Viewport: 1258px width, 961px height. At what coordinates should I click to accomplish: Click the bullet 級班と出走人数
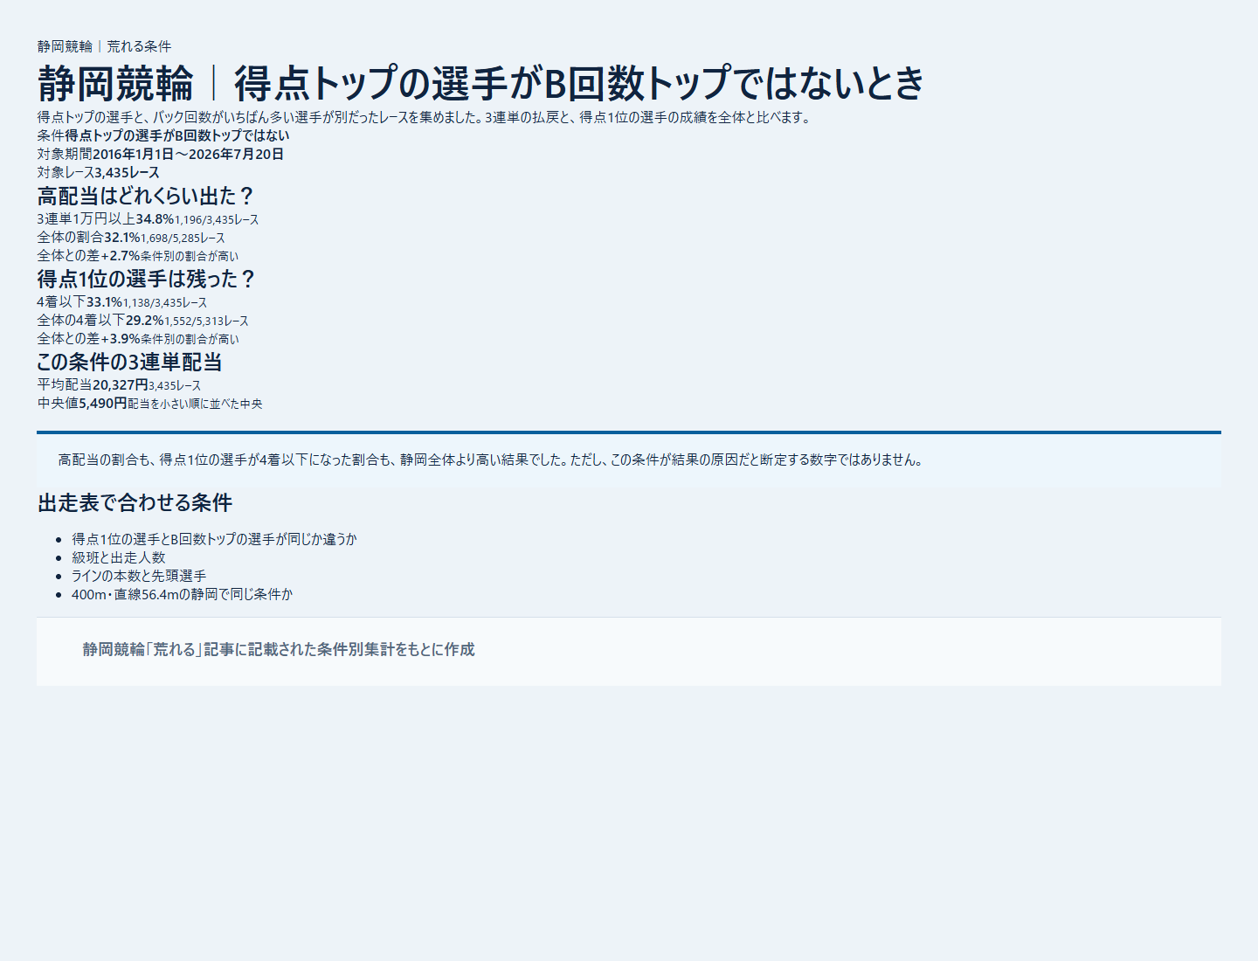(119, 557)
